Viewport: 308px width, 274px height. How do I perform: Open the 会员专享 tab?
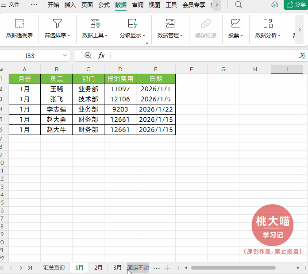194,5
